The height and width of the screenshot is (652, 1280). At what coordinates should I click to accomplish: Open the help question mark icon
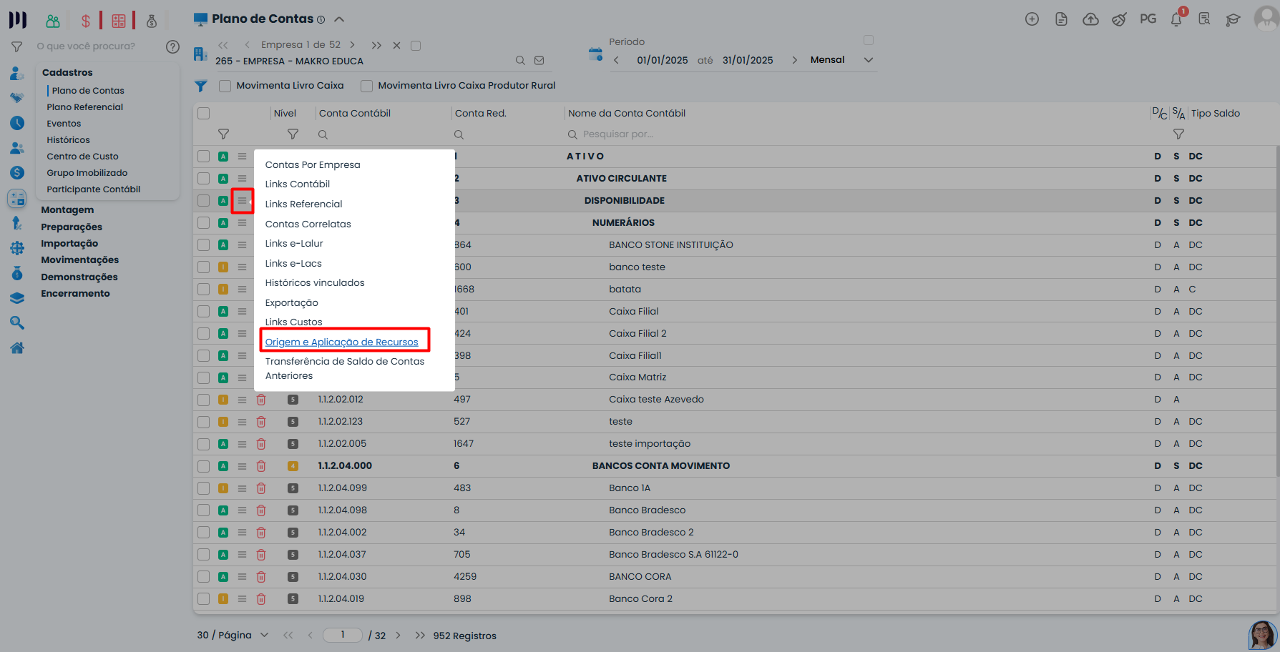pyautogui.click(x=172, y=46)
